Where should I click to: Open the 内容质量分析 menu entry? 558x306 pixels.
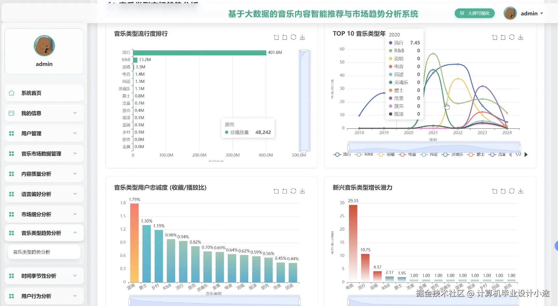44,174
